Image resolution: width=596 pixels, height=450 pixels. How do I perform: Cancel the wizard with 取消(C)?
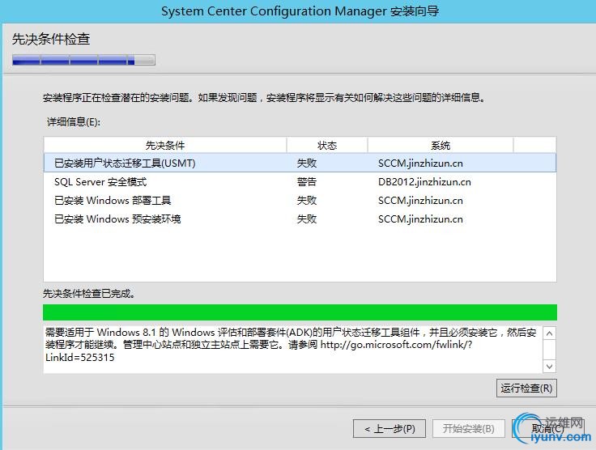(547, 428)
